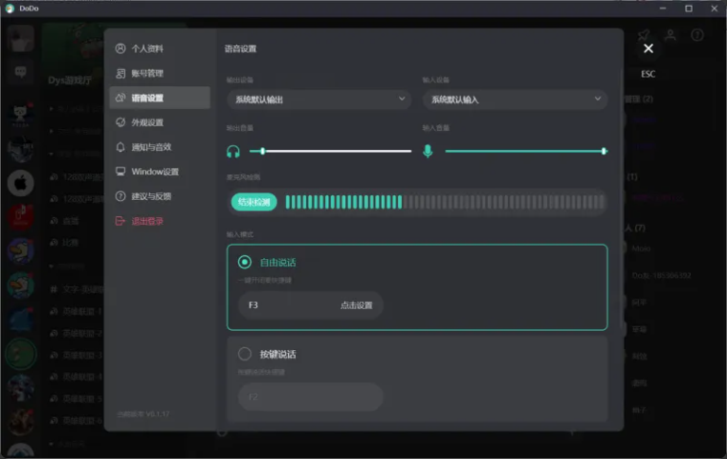This screenshot has height=459, width=727.
Task: Click the help question icon in the top-right header
Action: [696, 35]
